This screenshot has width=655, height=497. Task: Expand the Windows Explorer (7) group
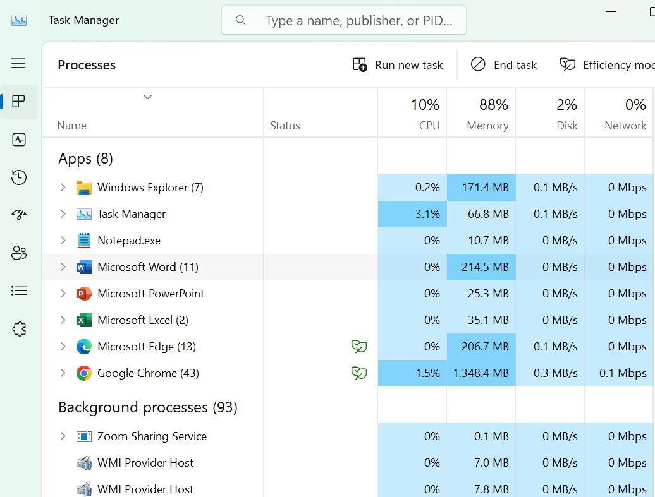pyautogui.click(x=63, y=188)
